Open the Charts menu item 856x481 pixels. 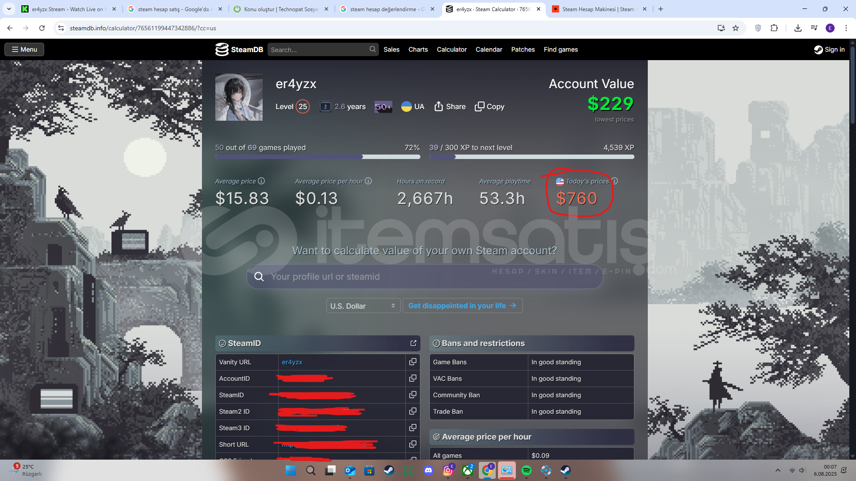click(x=418, y=49)
